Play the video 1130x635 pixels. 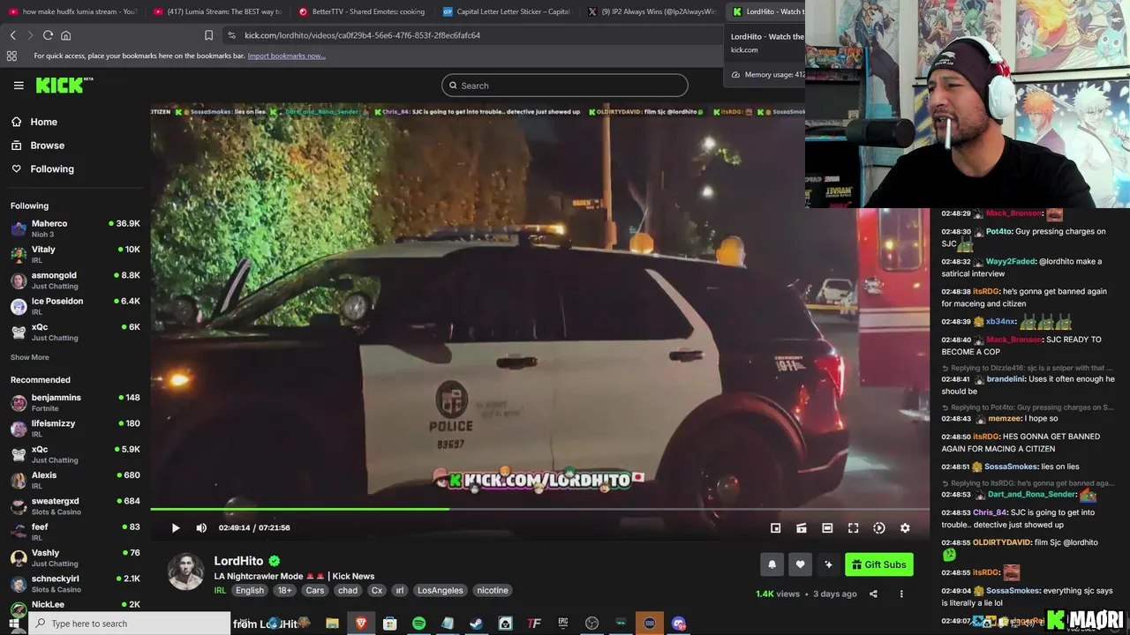click(176, 527)
